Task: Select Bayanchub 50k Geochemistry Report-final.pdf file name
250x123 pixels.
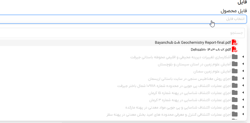Action: coord(193,43)
